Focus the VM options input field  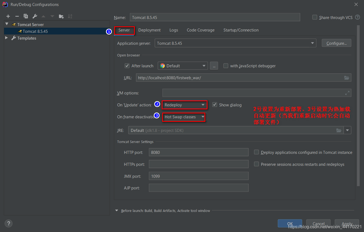click(257, 93)
